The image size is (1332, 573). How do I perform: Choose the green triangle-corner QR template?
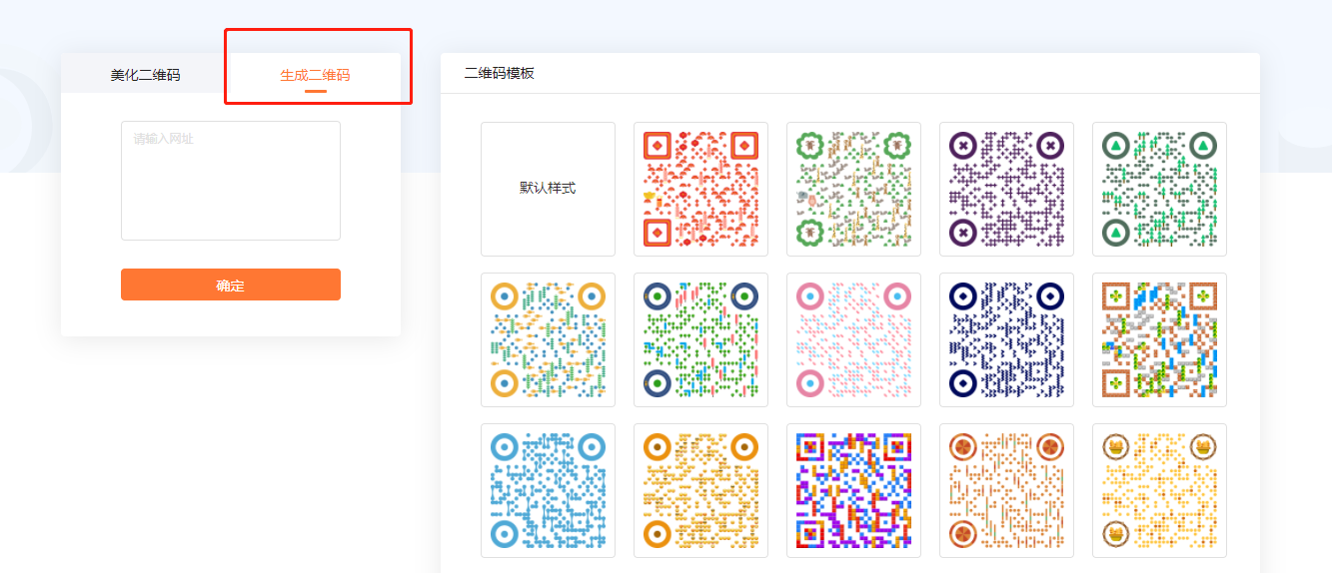pos(1159,189)
